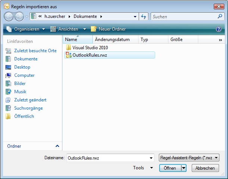Click the blue Help question icon
Viewport: 228px width, 179px height.
point(219,29)
